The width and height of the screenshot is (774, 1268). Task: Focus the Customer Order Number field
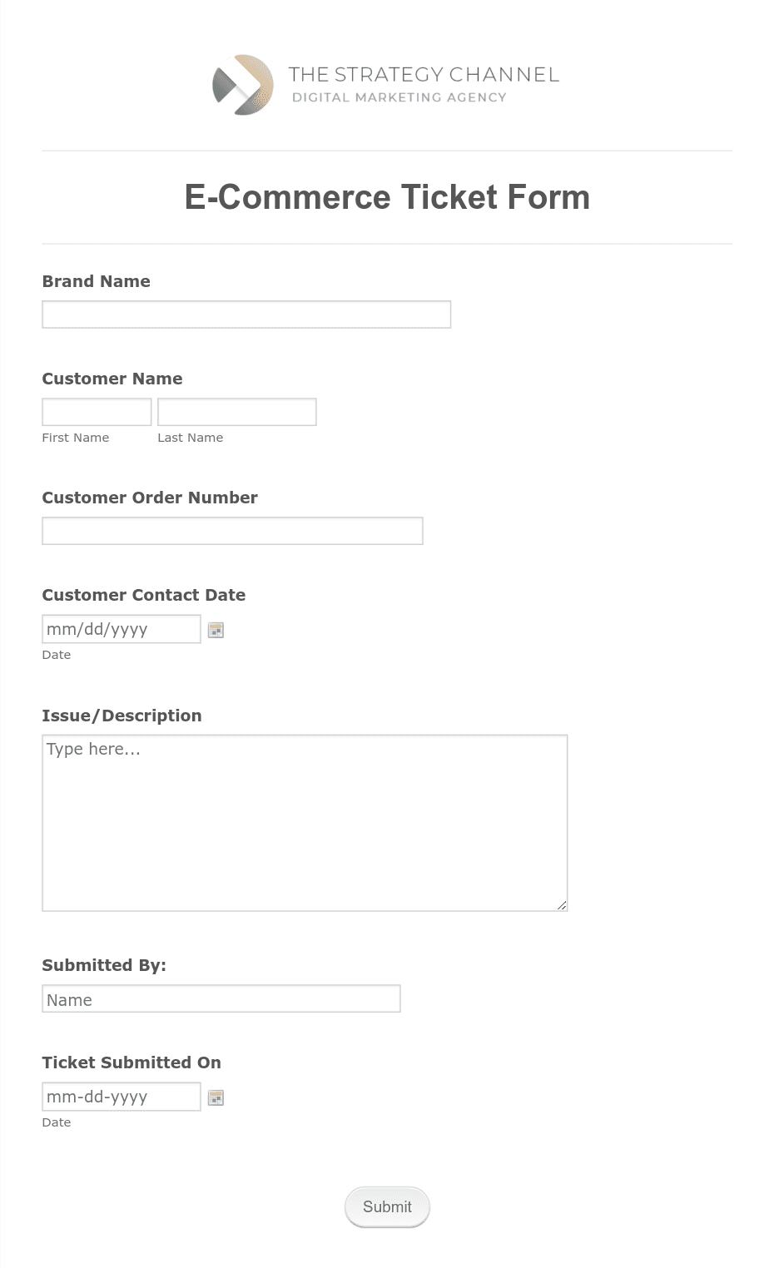(x=232, y=531)
